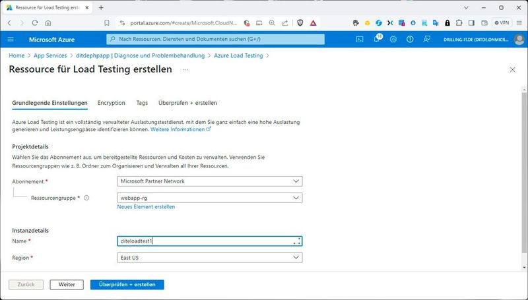Go to Home breadcrumb
The width and height of the screenshot is (528, 300).
16,55
